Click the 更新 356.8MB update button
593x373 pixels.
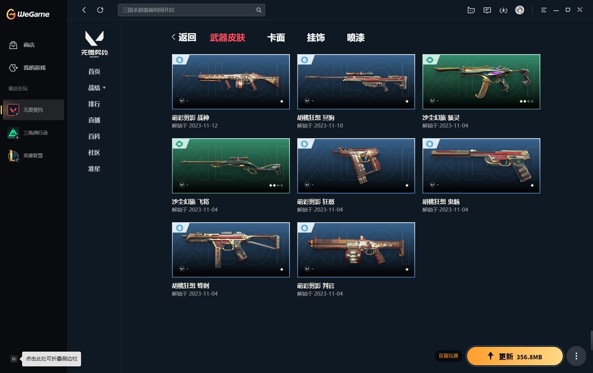click(x=515, y=356)
